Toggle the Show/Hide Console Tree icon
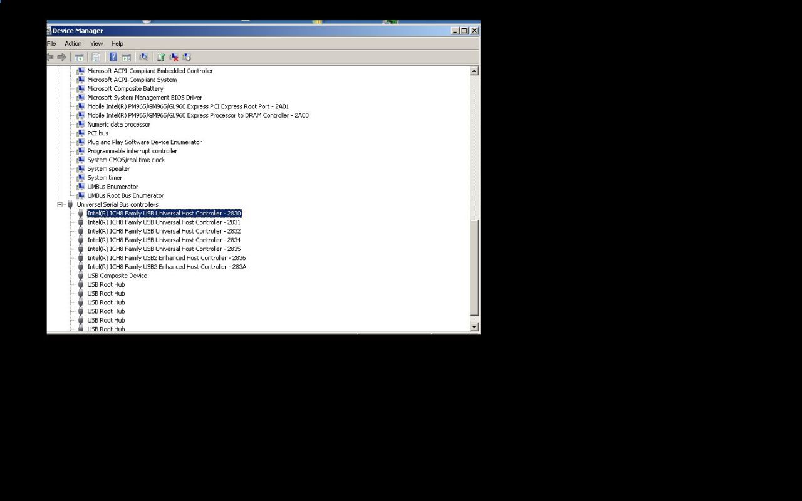Screen dimensions: 802x501 [x=79, y=57]
